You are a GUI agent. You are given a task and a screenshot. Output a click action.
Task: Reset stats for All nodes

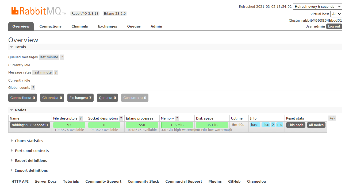click(x=316, y=125)
